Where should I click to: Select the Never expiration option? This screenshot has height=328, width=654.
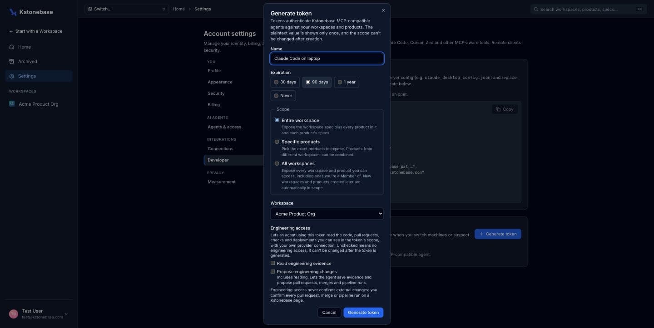[x=283, y=96]
